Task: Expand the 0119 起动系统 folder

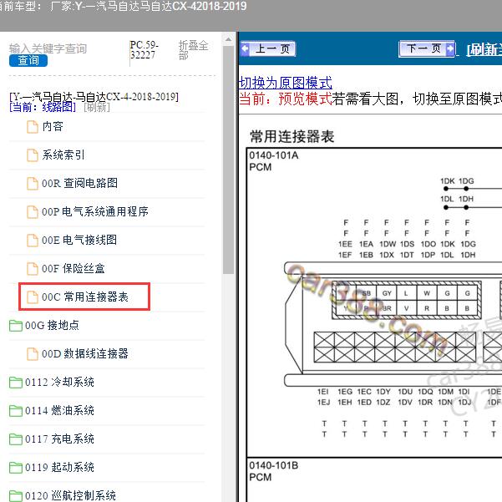Action: pos(59,468)
